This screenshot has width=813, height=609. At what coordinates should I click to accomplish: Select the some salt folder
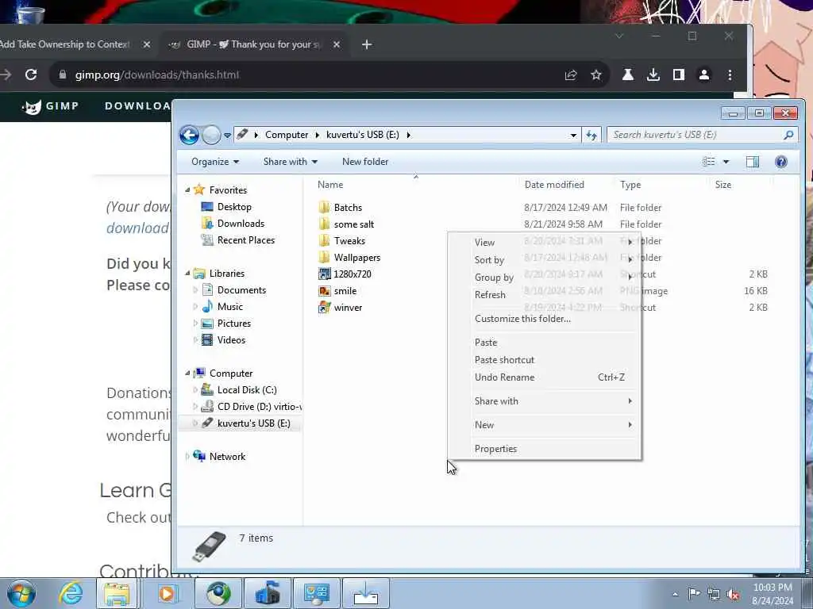tap(353, 224)
